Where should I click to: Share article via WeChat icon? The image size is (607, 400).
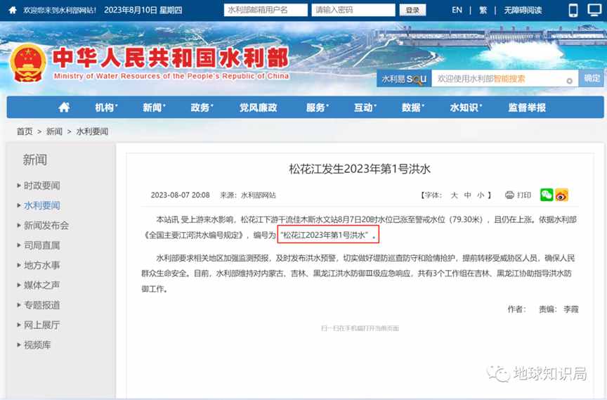(547, 195)
